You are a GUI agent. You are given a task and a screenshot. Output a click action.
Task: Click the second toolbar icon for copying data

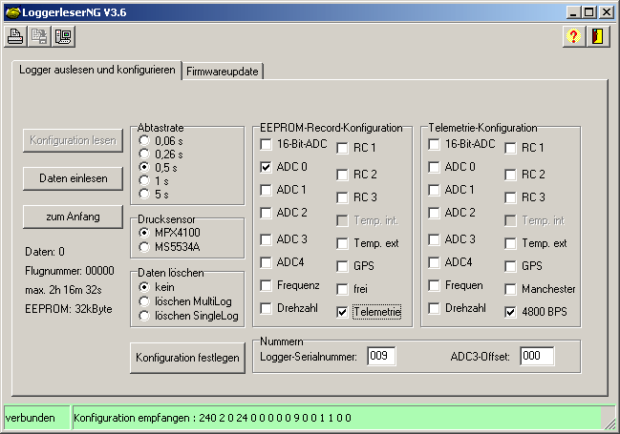40,37
